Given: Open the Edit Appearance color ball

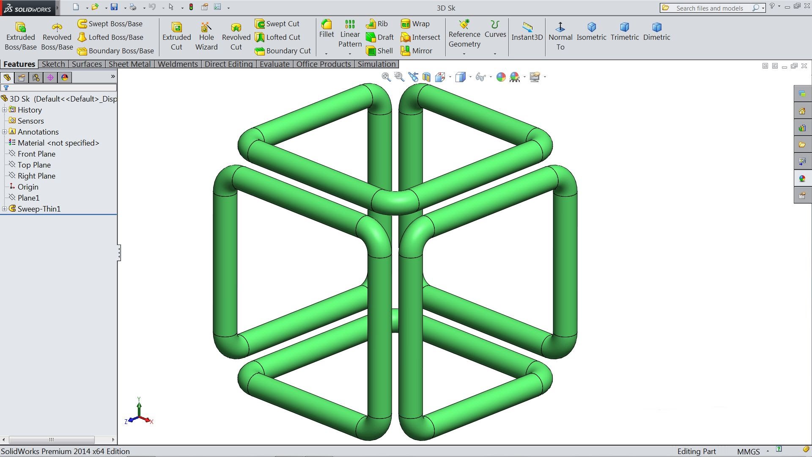Looking at the screenshot, I should (x=501, y=77).
